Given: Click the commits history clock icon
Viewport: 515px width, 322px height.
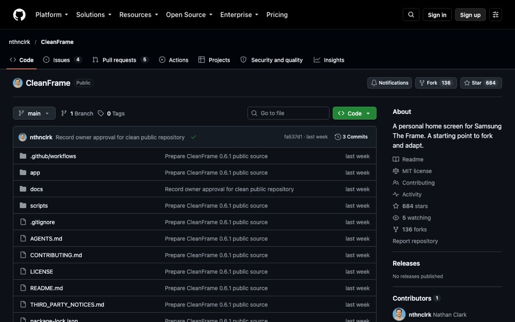Looking at the screenshot, I should pyautogui.click(x=337, y=137).
